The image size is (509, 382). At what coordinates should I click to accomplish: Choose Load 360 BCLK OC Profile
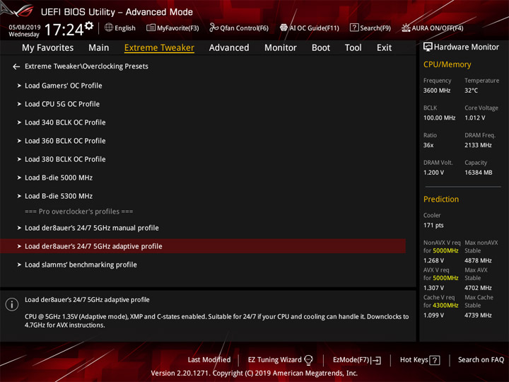[x=65, y=141]
